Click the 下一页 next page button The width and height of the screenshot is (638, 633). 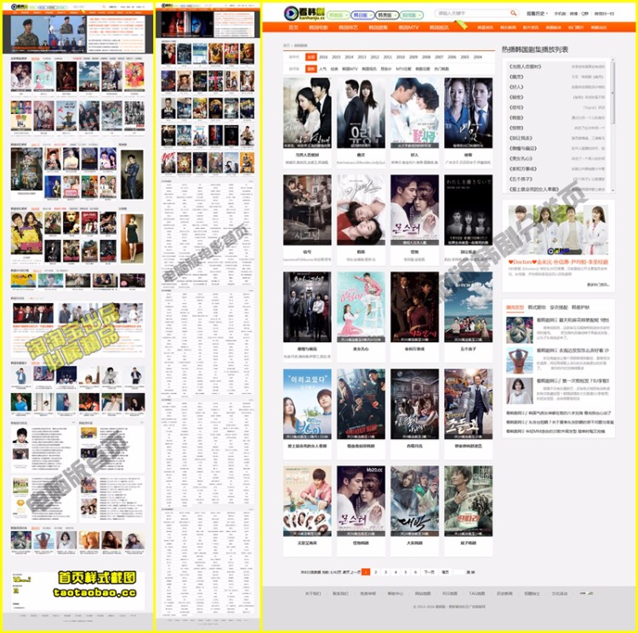click(430, 572)
